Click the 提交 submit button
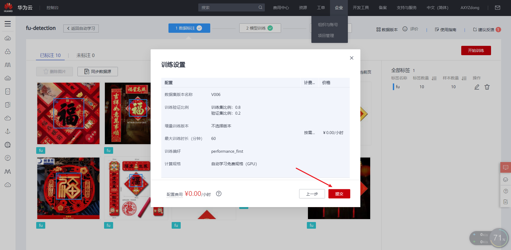 [339, 194]
